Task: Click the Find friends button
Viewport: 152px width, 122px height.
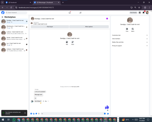Action: (133, 13)
